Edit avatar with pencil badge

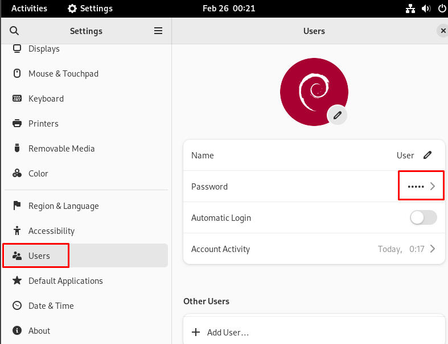coord(337,115)
